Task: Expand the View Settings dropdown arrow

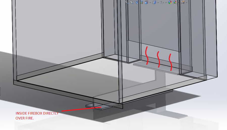Action: coord(187,3)
